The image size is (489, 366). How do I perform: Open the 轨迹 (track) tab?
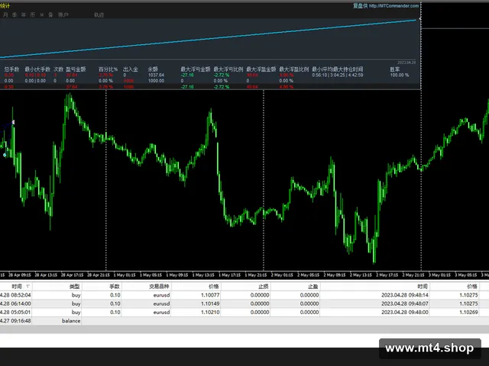tap(99, 14)
